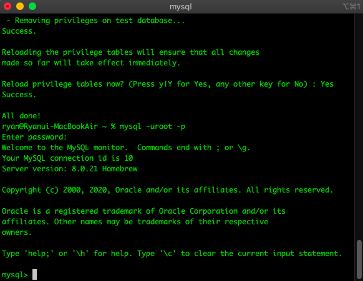Click the terminal vertical scrollbar thumb

[x=359, y=260]
